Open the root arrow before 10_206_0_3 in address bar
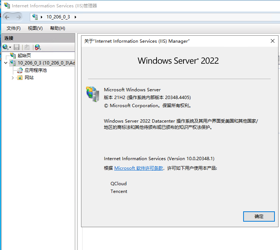Image resolution: width=280 pixels, height=250 pixels. 41,17
